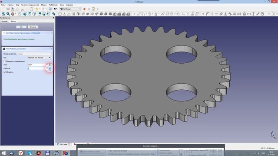Click the OK button in task panel
The image size is (278, 156).
[21, 27]
